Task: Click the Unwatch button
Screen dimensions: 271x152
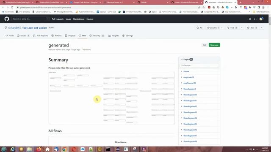Action: 213,28
